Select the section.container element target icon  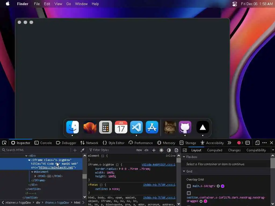tap(201, 201)
